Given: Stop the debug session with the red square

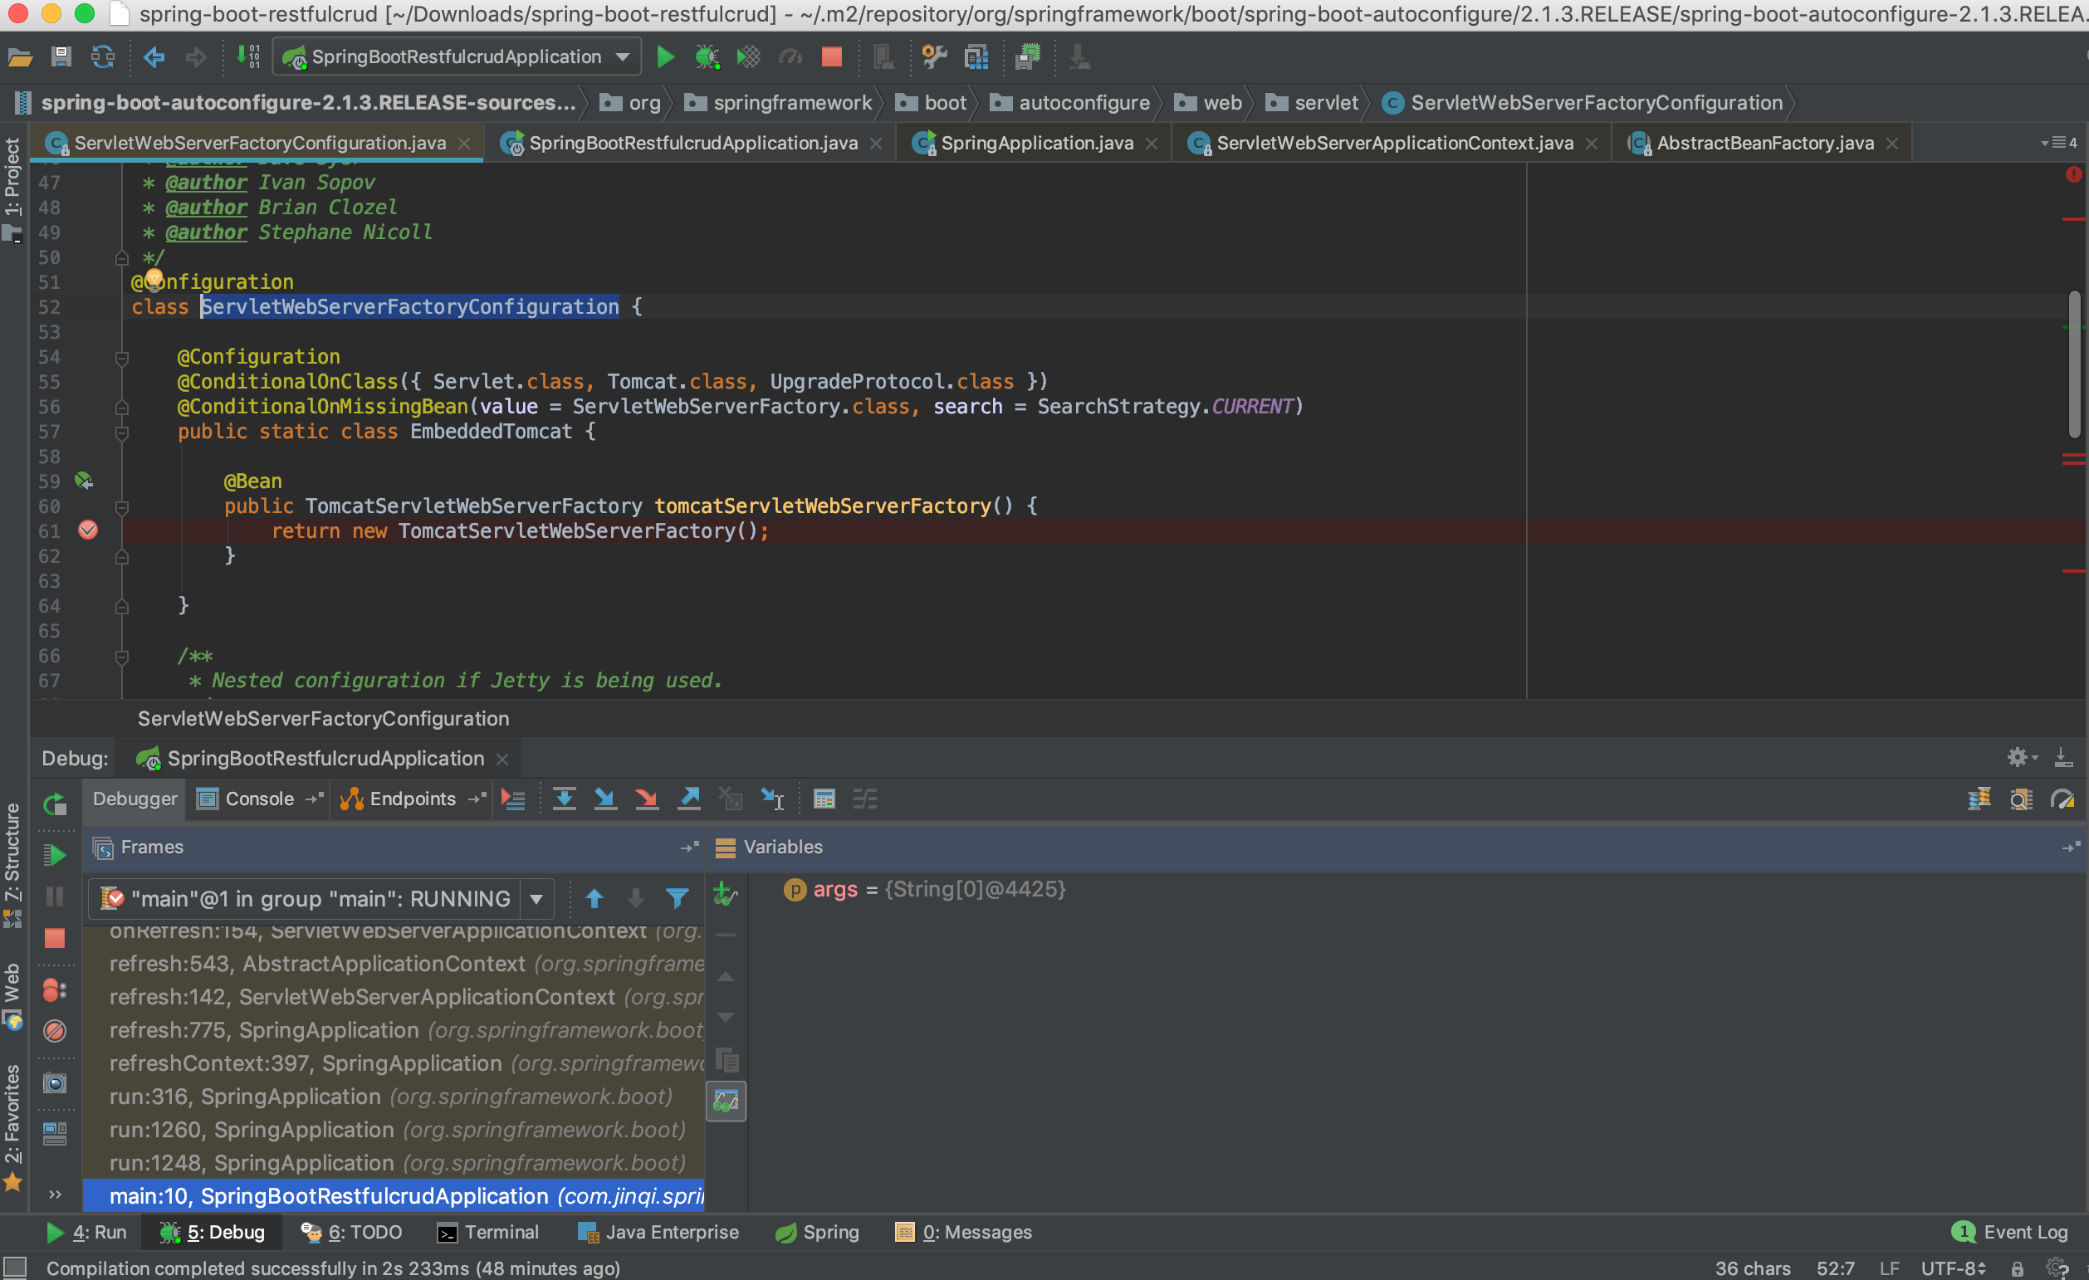Looking at the screenshot, I should (x=55, y=937).
